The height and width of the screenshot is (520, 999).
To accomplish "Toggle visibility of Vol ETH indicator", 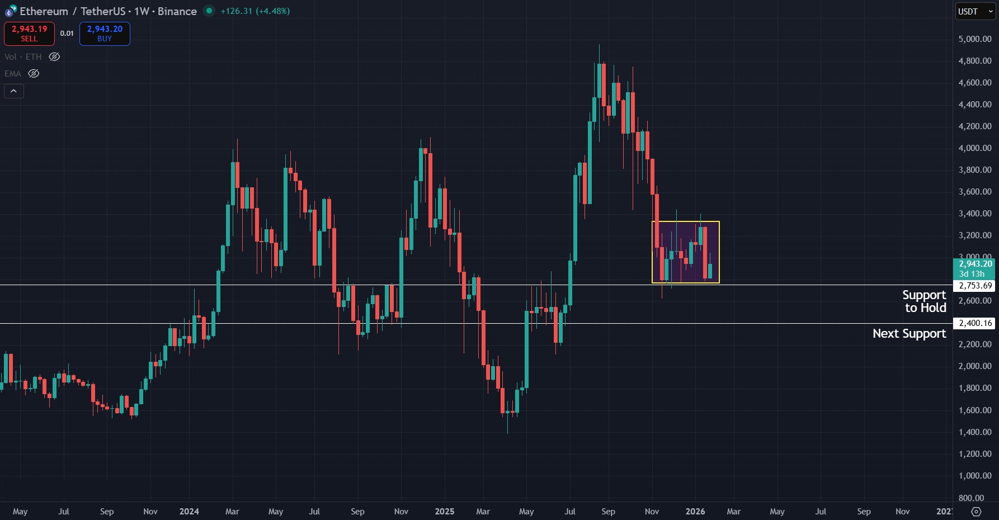I will click(x=54, y=56).
